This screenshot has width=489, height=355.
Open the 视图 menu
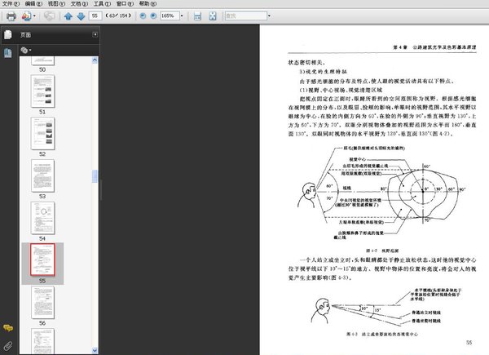click(x=53, y=4)
